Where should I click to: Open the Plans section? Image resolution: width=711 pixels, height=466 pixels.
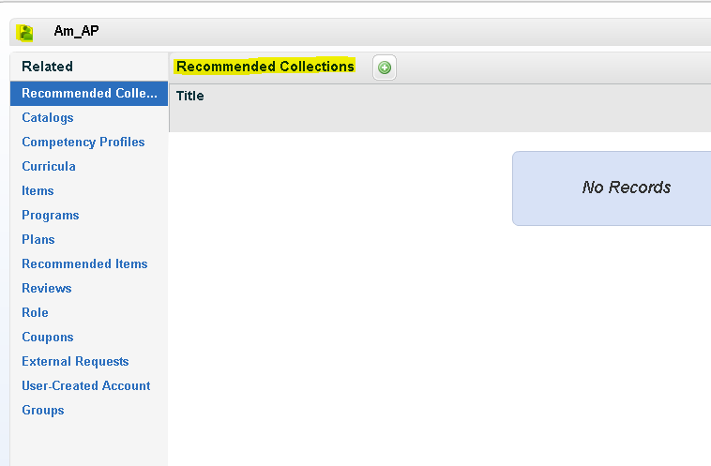pos(38,239)
